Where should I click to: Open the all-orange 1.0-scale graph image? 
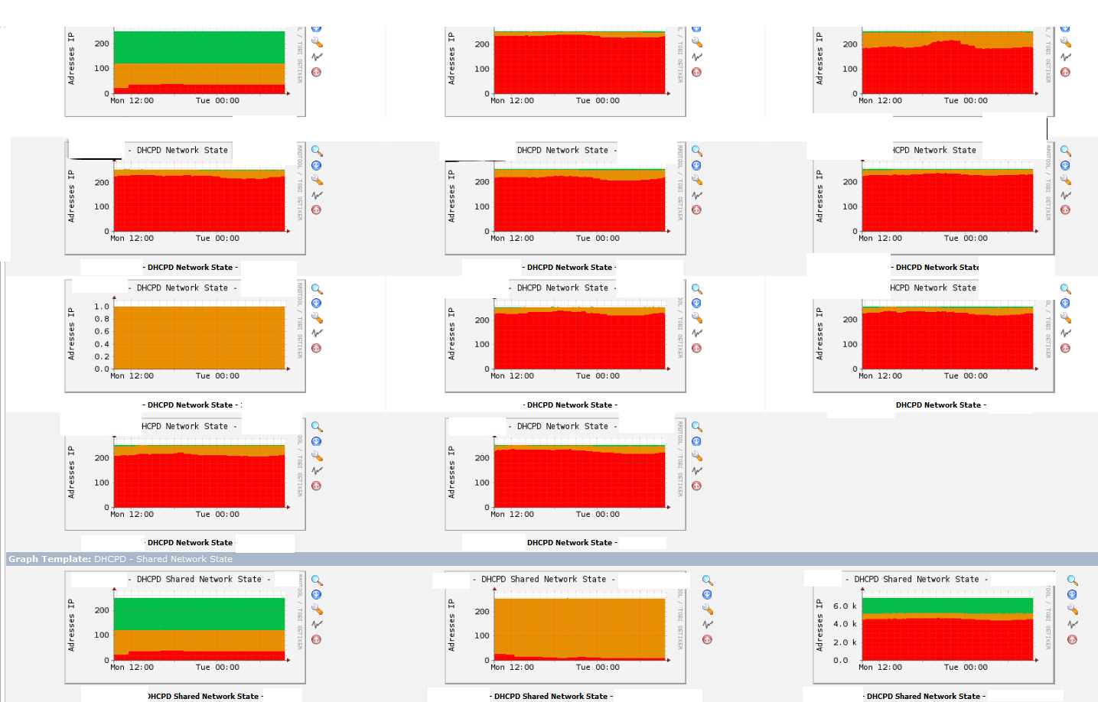click(x=185, y=336)
